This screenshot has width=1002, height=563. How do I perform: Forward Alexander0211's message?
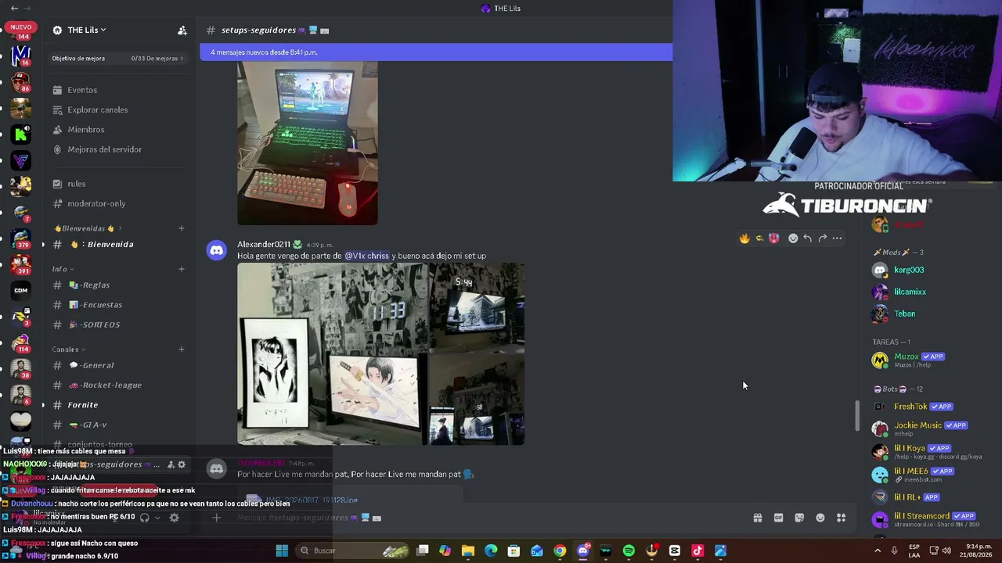[x=822, y=238]
